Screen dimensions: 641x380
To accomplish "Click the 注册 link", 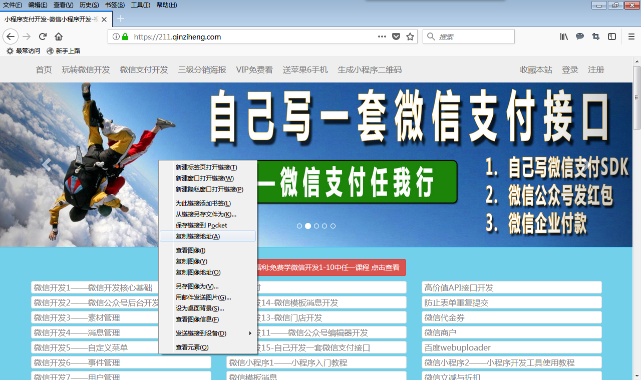I will click(x=596, y=70).
